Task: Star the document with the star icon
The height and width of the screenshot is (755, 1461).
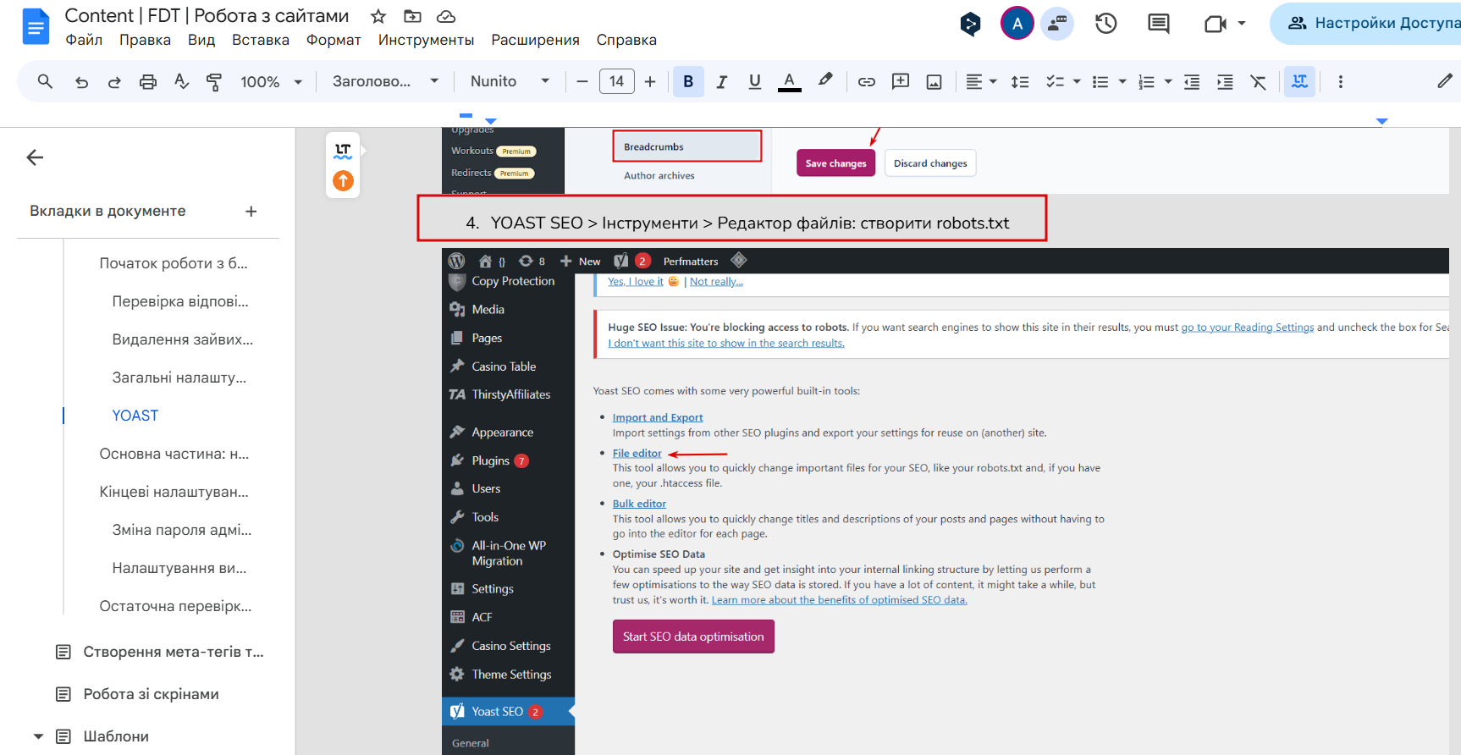Action: (378, 16)
